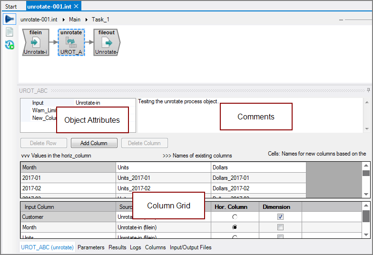Viewport: 373px width, 255px height.
Task: Click the Units_2017-01 grid cell
Action: click(x=163, y=178)
